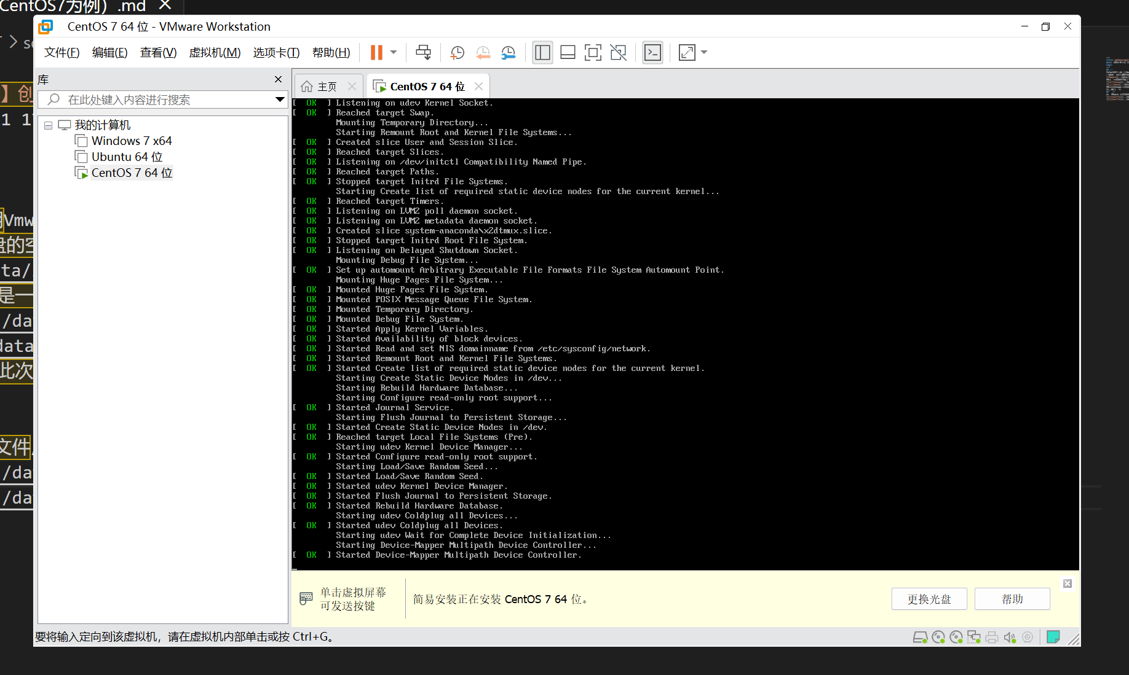Select Ubuntu 64 位 virtual machine

(x=127, y=157)
